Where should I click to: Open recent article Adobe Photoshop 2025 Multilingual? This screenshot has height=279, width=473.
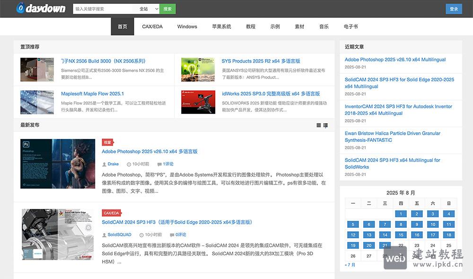tap(395, 60)
